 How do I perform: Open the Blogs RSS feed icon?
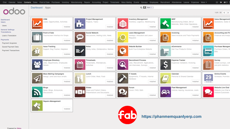click(37, 92)
